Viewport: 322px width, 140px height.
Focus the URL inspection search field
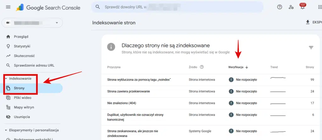(177, 7)
